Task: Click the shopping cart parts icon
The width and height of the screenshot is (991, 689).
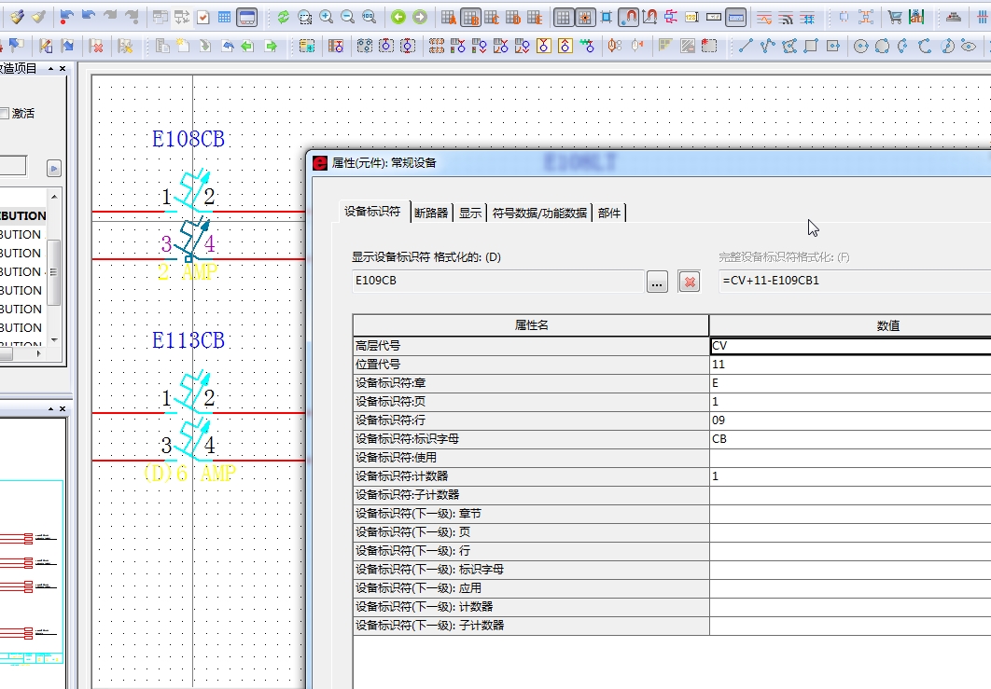Action: [x=895, y=17]
